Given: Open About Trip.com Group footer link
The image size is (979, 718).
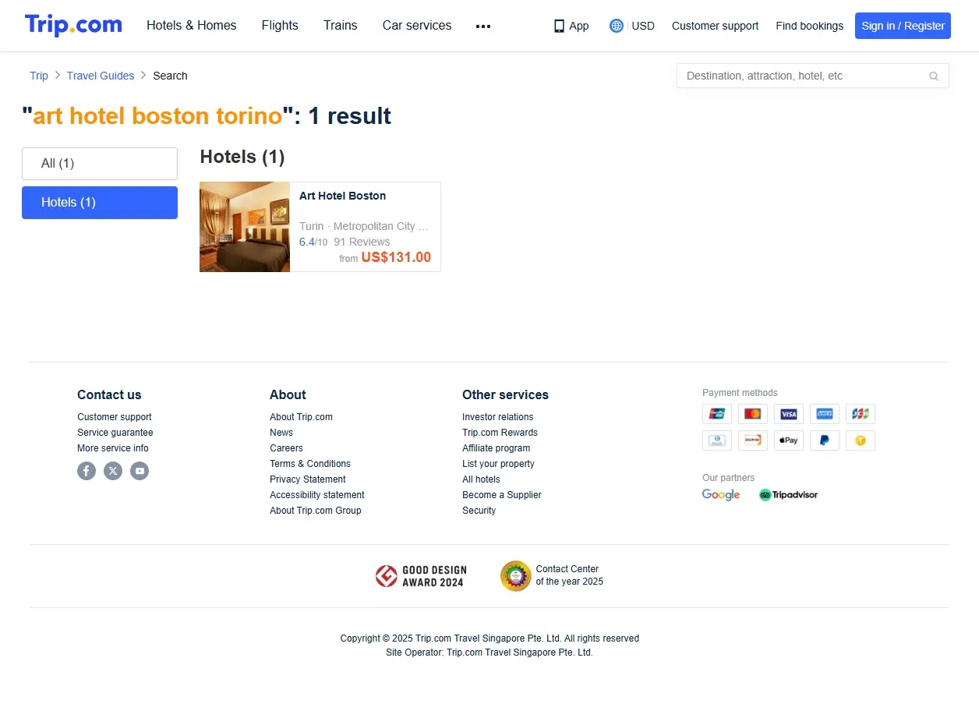Looking at the screenshot, I should coord(316,511).
